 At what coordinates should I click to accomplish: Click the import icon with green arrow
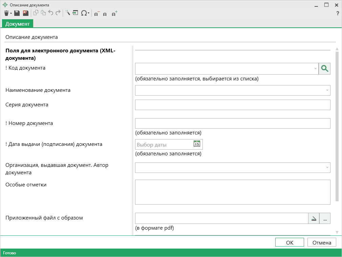point(75,13)
